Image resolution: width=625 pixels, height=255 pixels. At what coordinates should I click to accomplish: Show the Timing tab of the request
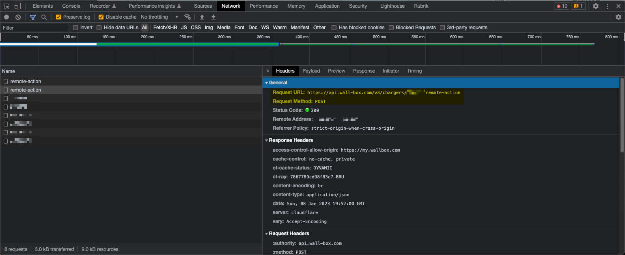tap(414, 71)
